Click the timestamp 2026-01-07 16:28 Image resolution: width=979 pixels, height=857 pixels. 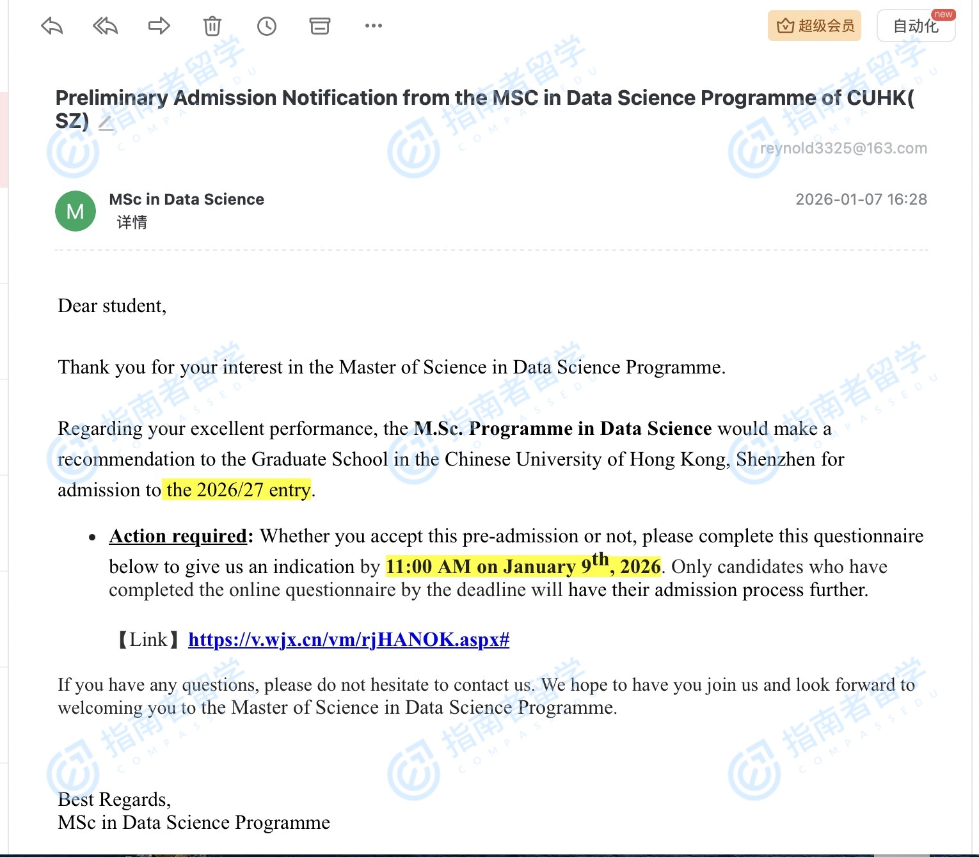861,200
